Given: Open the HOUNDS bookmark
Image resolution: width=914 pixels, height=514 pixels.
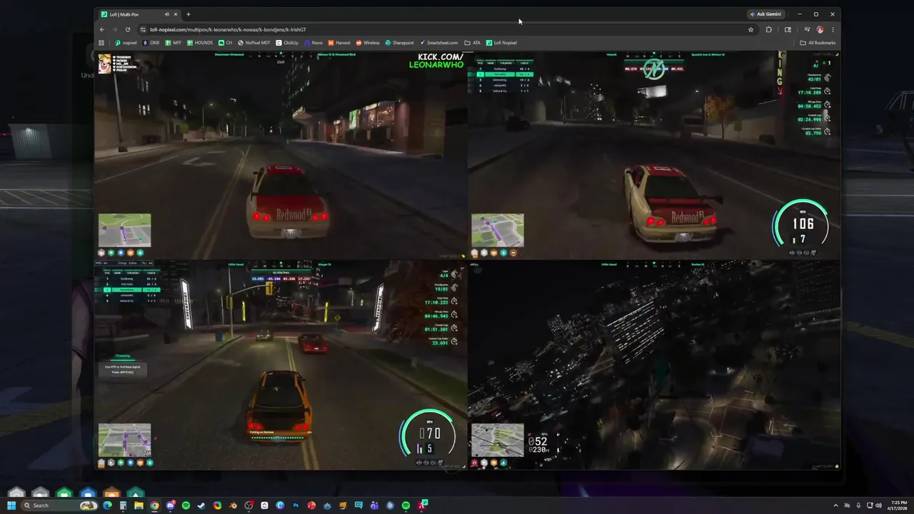Looking at the screenshot, I should pyautogui.click(x=200, y=43).
